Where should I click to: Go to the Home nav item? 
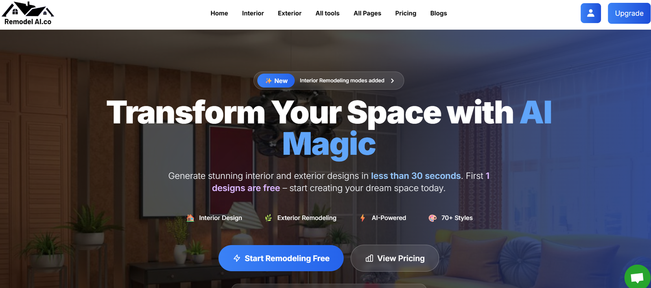click(219, 13)
